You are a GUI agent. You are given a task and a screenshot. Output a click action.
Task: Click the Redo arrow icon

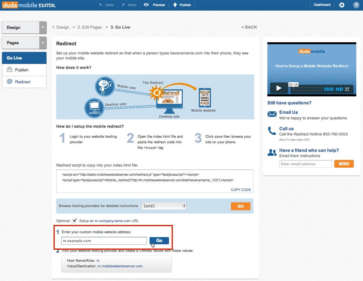click(123, 5)
